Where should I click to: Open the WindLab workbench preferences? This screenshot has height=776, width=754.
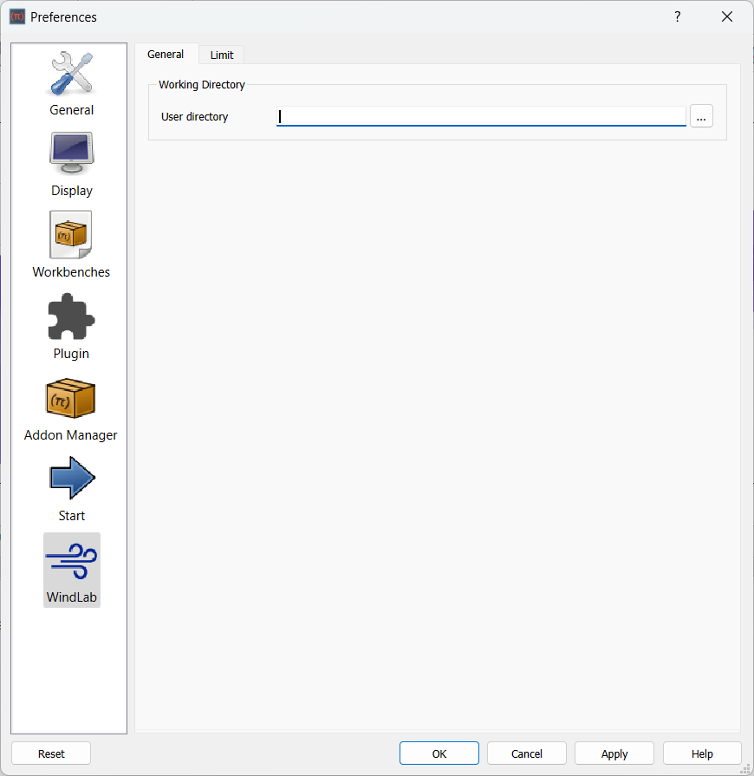coord(71,570)
